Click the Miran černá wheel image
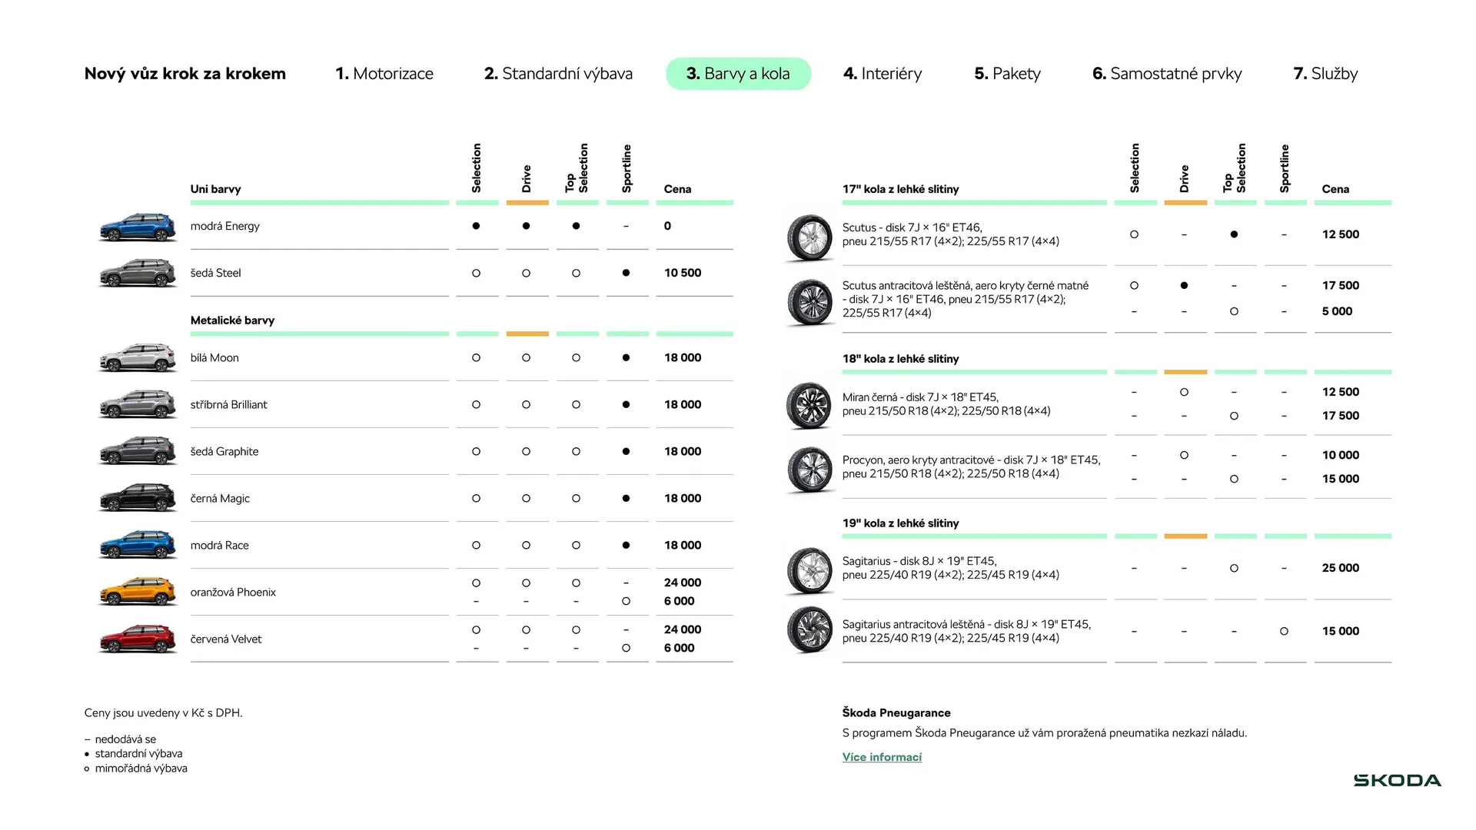Screen dimensions: 1476x830 tap(809, 405)
